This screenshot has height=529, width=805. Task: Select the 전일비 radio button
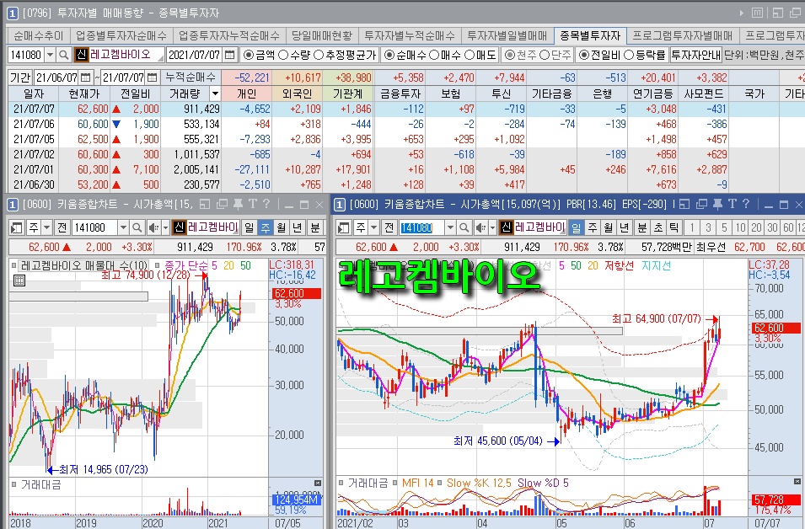coord(584,55)
